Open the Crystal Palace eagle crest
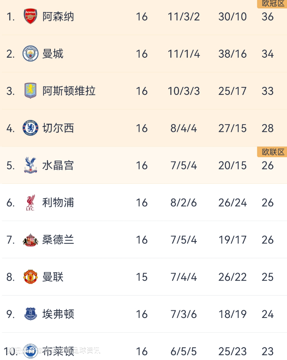Viewport: 287px width, 360px height. (x=30, y=165)
